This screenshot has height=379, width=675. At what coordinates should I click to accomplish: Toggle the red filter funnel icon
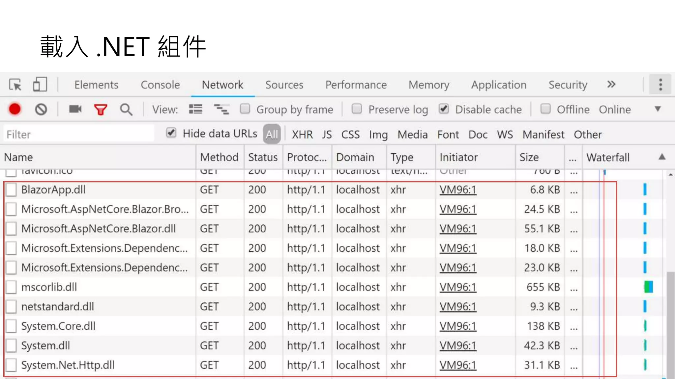click(x=101, y=110)
